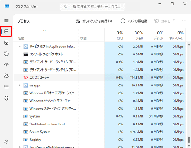Expand the wsappx process group
Viewport: 191px width, 148px height.
point(19,85)
